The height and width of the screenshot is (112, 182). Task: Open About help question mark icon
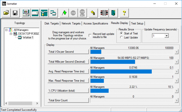[x=124, y=13]
